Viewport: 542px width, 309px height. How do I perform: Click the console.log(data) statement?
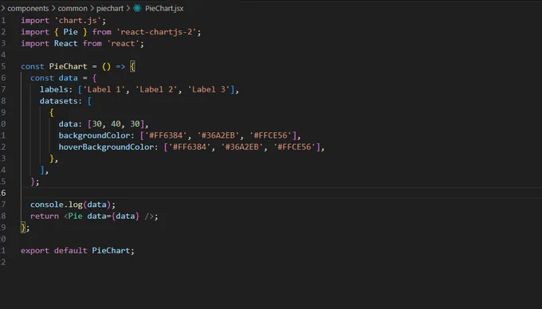[x=73, y=205]
